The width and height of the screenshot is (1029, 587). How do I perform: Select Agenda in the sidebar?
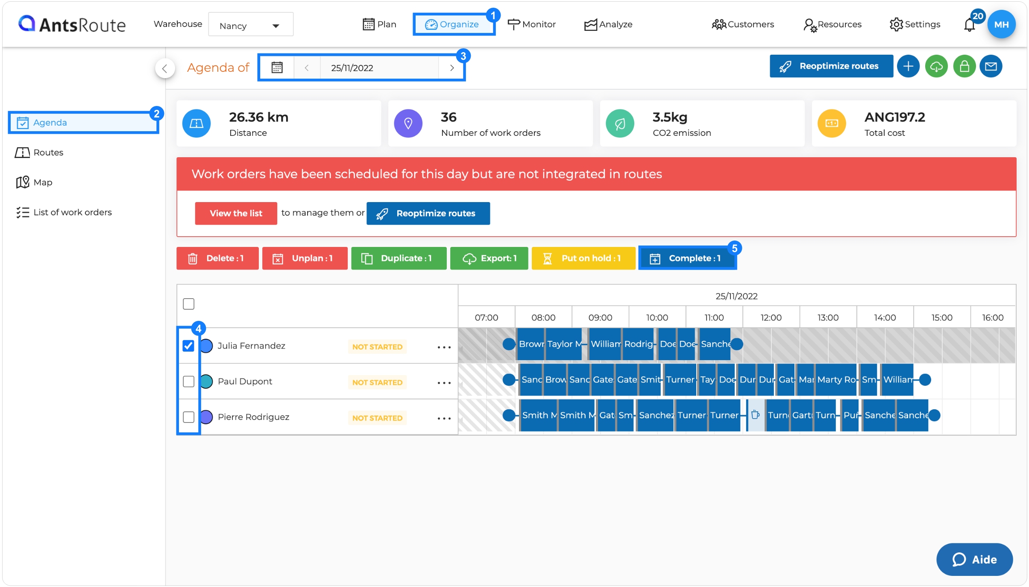click(x=84, y=123)
